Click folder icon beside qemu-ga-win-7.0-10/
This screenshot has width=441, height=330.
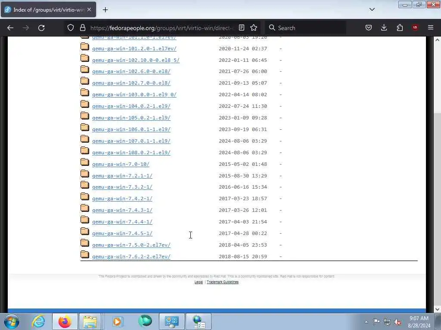click(x=85, y=162)
